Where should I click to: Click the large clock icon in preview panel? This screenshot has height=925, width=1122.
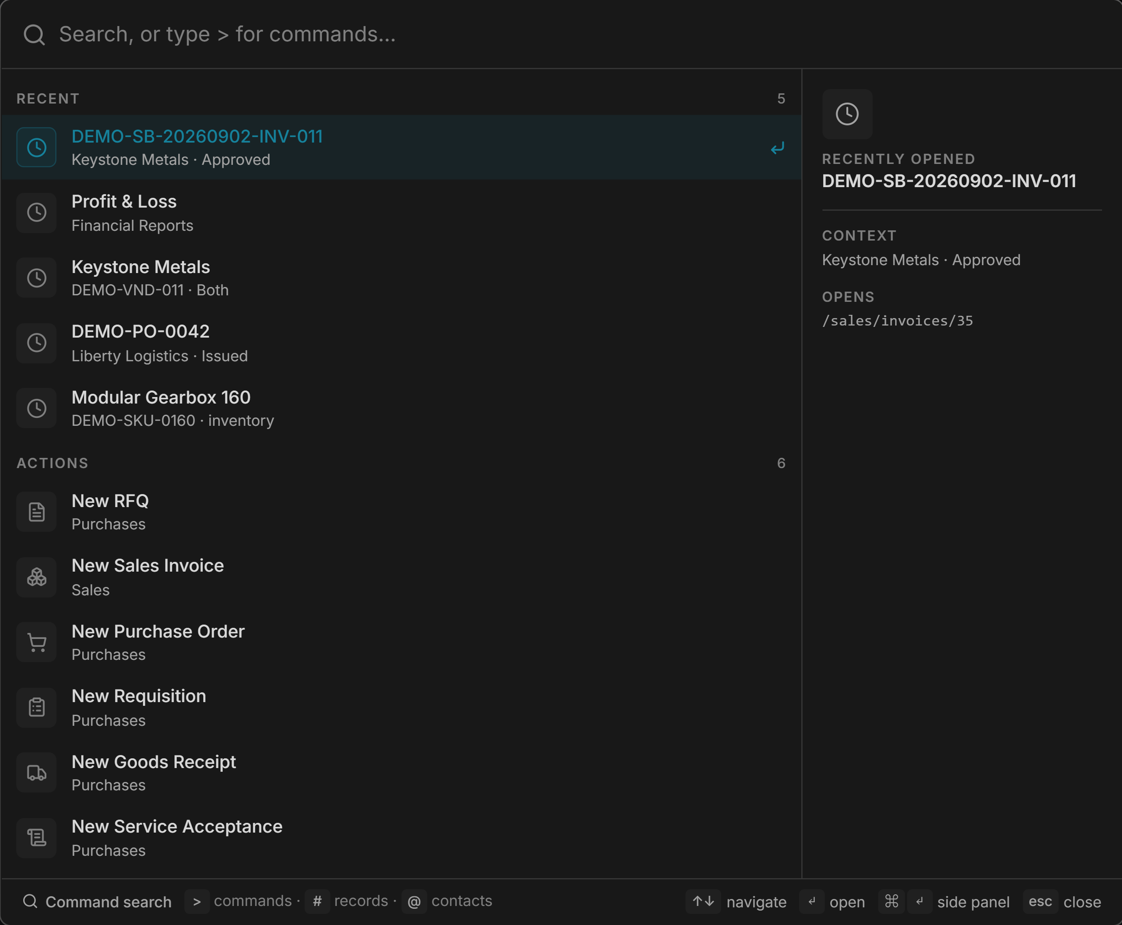847,114
